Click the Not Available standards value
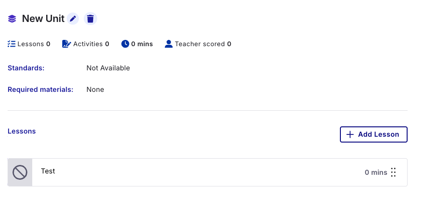This screenshot has width=421, height=199. tap(108, 68)
